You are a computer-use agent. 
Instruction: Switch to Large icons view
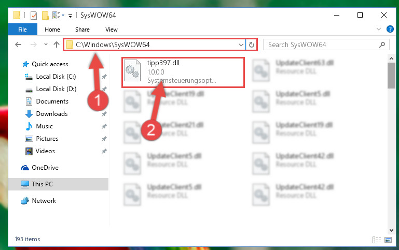tap(388, 240)
